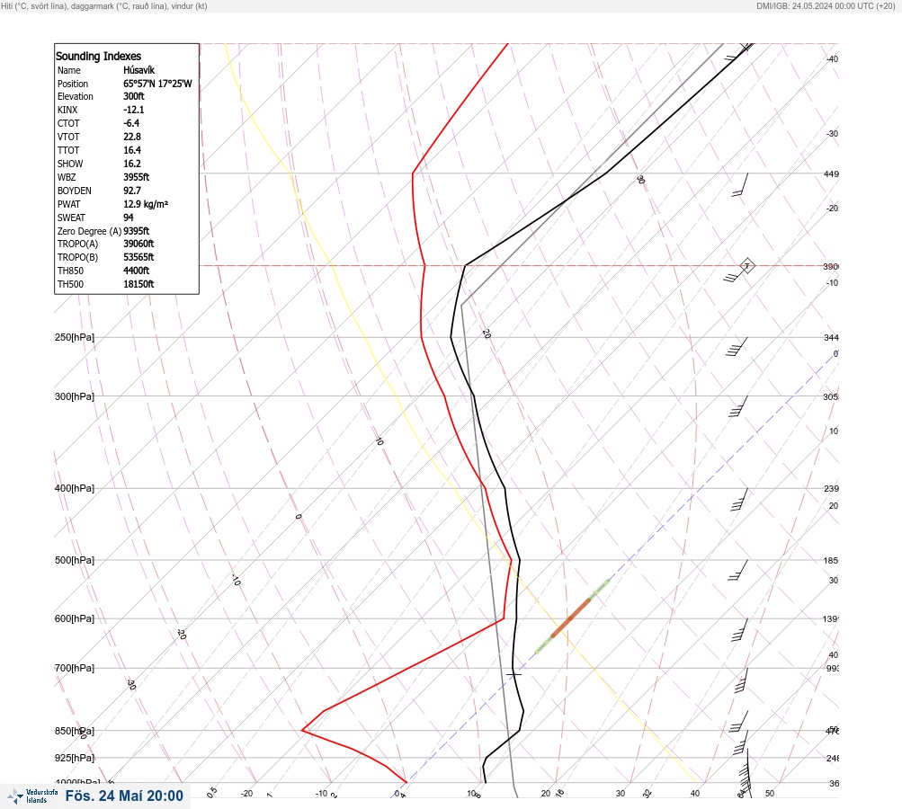902x809 pixels.
Task: Click the Hiti, daggarmark, vindur legend text
Action: click(x=104, y=5)
